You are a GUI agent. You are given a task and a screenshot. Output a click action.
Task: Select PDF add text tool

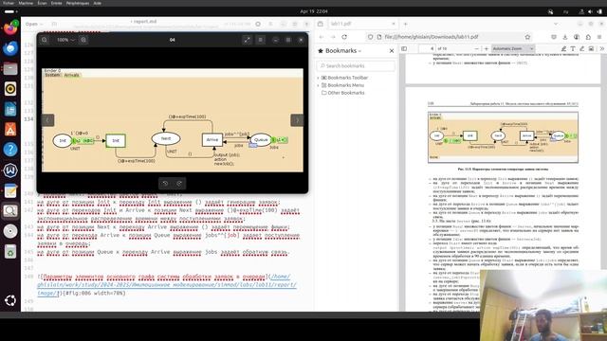(x=573, y=48)
